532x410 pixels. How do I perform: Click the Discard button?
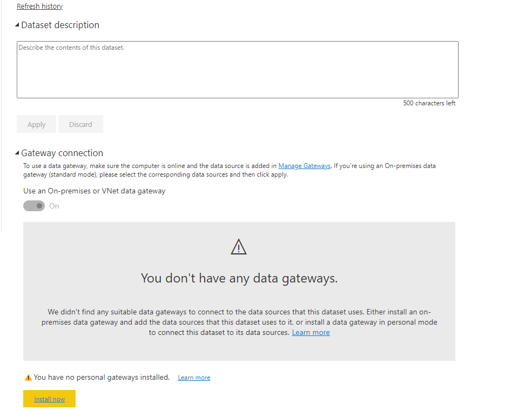[80, 124]
